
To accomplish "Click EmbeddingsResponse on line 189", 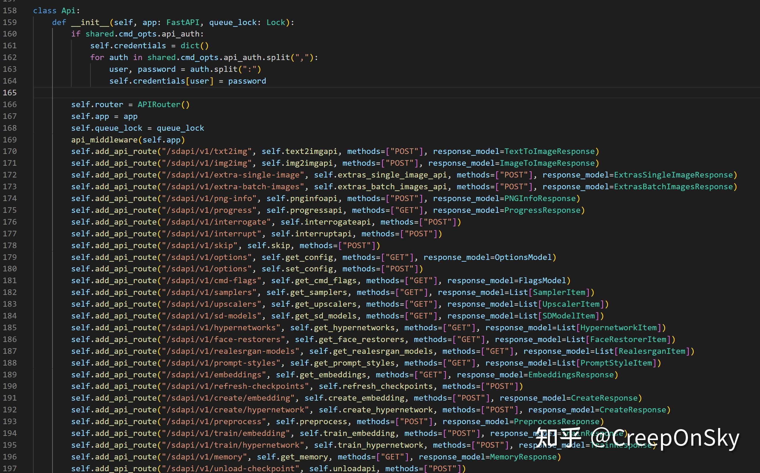I will point(571,375).
